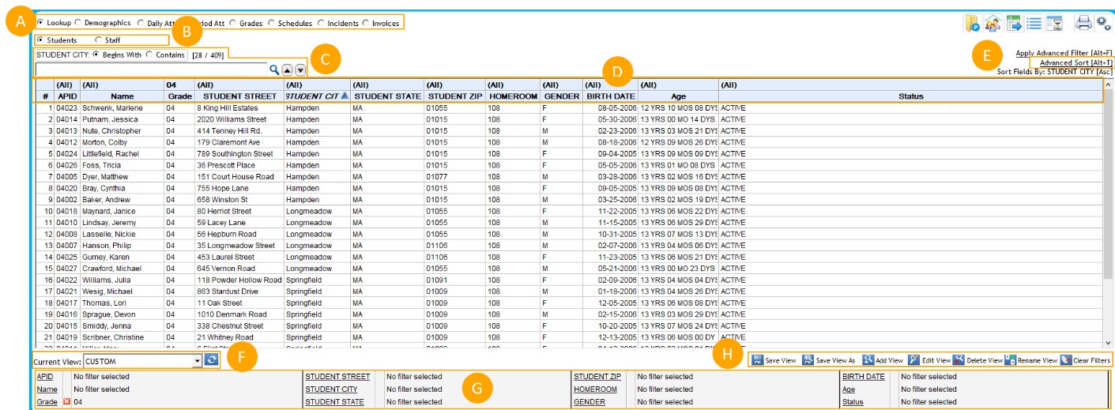The height and width of the screenshot is (410, 1115).
Task: Open the gears settings icon
Action: (x=1103, y=23)
